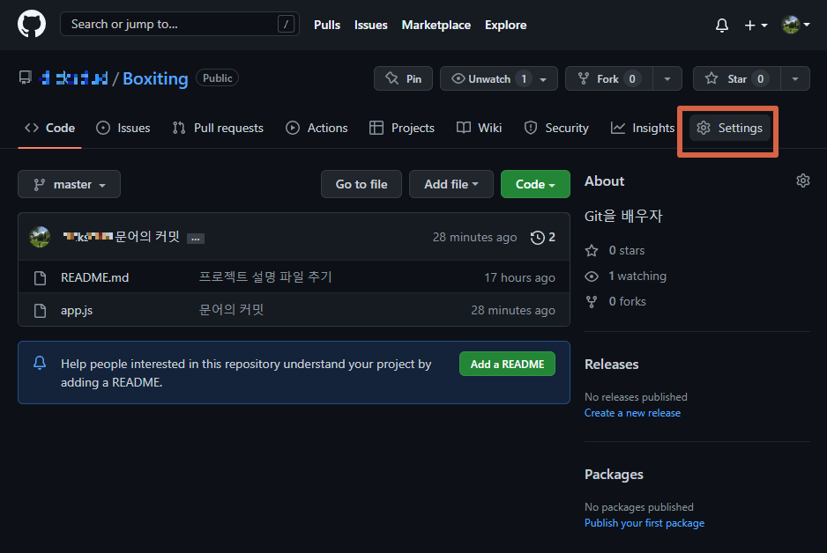Open Issues in the top navigation
The image size is (827, 553).
tap(371, 25)
